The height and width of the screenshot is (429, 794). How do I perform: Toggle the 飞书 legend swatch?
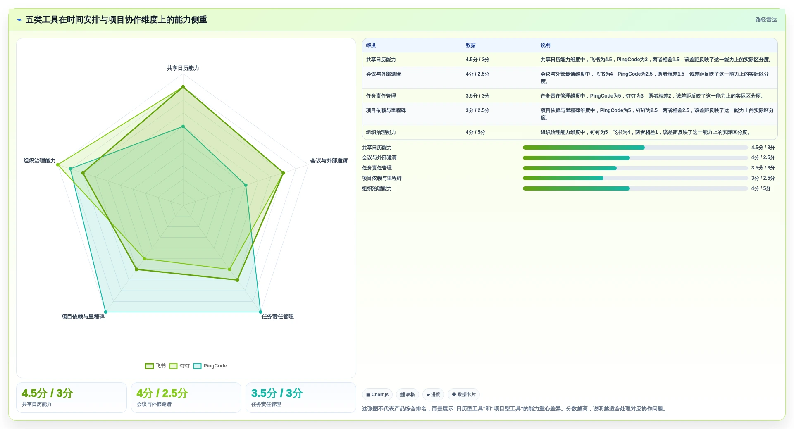click(149, 366)
